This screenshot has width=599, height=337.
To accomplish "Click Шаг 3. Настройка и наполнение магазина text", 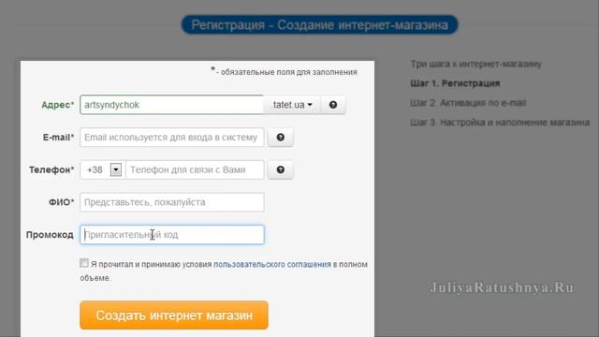I will 500,123.
